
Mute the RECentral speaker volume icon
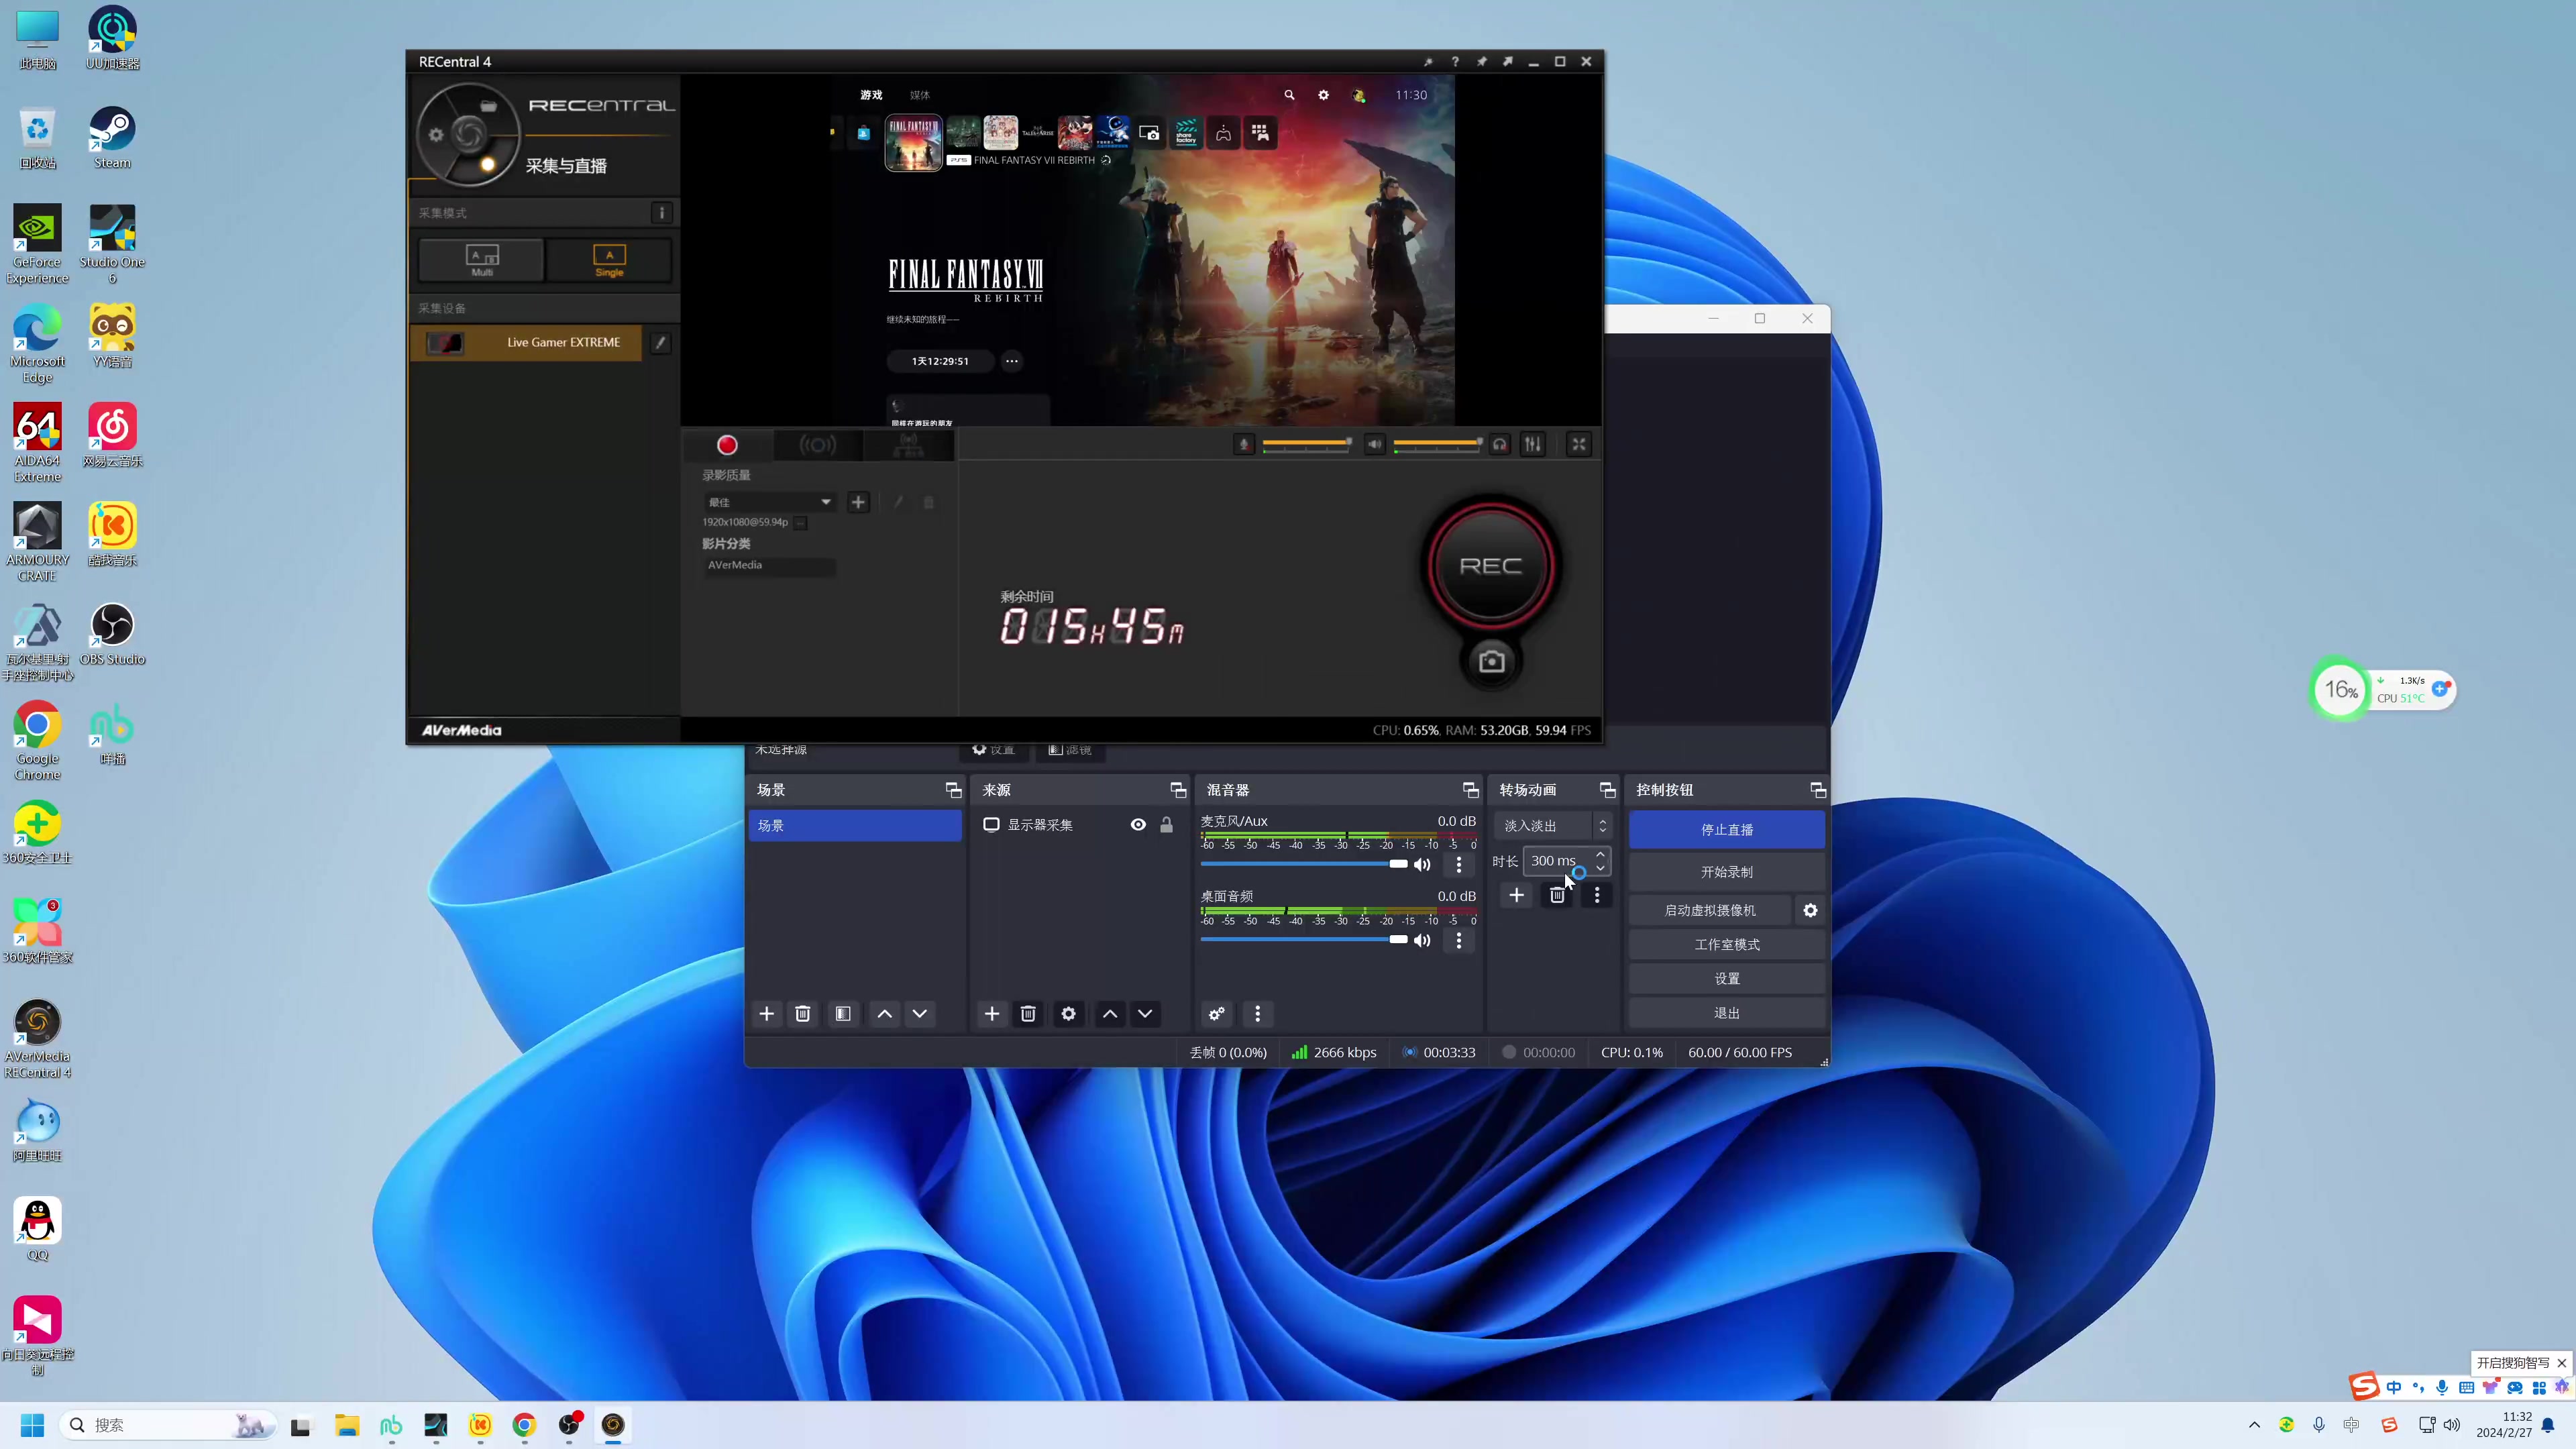[x=1375, y=444]
